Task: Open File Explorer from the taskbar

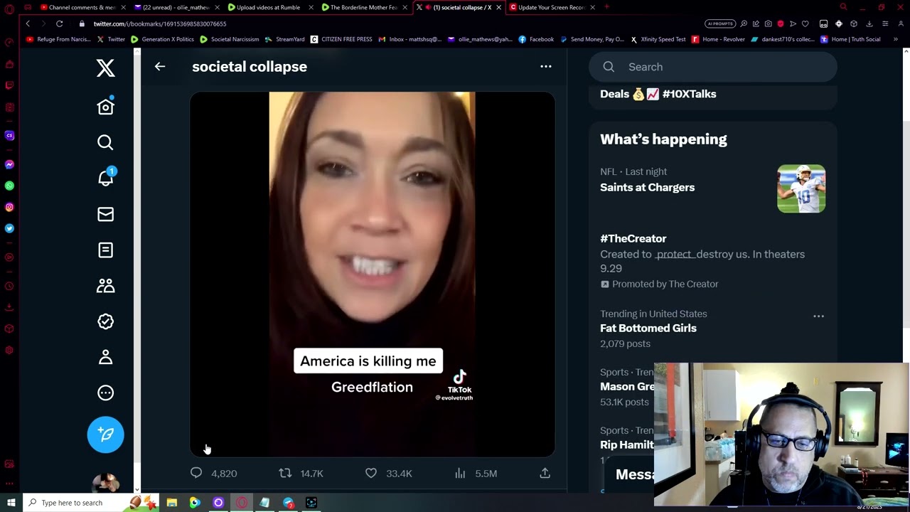Action: point(171,503)
